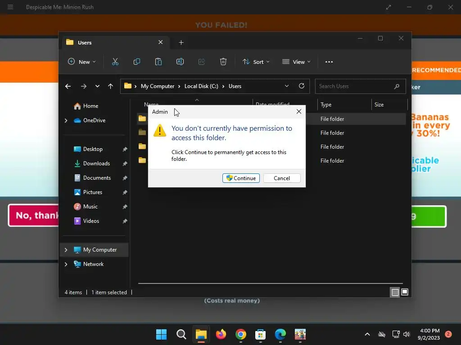This screenshot has width=461, height=345.
Task: Switch to details view icon in status bar
Action: (x=395, y=292)
